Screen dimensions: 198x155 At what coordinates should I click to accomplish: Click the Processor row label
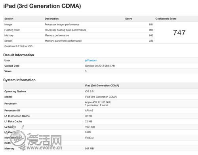click(11, 103)
